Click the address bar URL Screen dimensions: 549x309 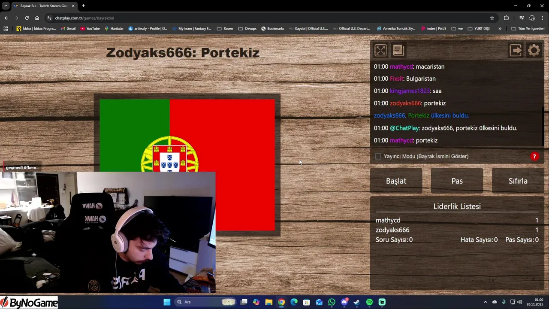(x=84, y=18)
